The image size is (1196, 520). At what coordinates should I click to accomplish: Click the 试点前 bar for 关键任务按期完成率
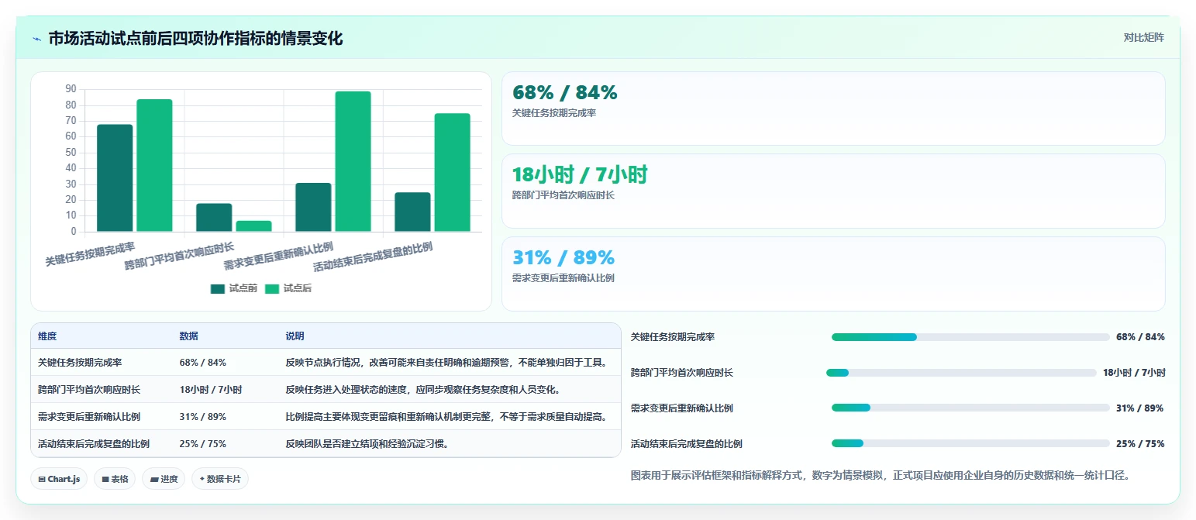point(115,177)
